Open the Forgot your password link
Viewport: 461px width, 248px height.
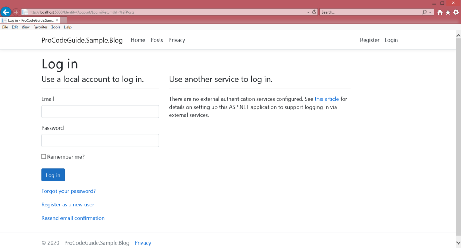click(68, 191)
